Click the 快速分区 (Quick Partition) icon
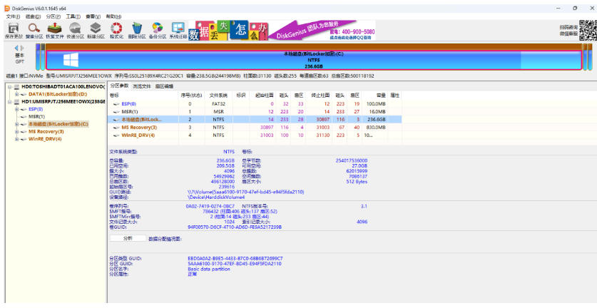Image resolution: width=597 pixels, height=308 pixels. click(x=75, y=29)
